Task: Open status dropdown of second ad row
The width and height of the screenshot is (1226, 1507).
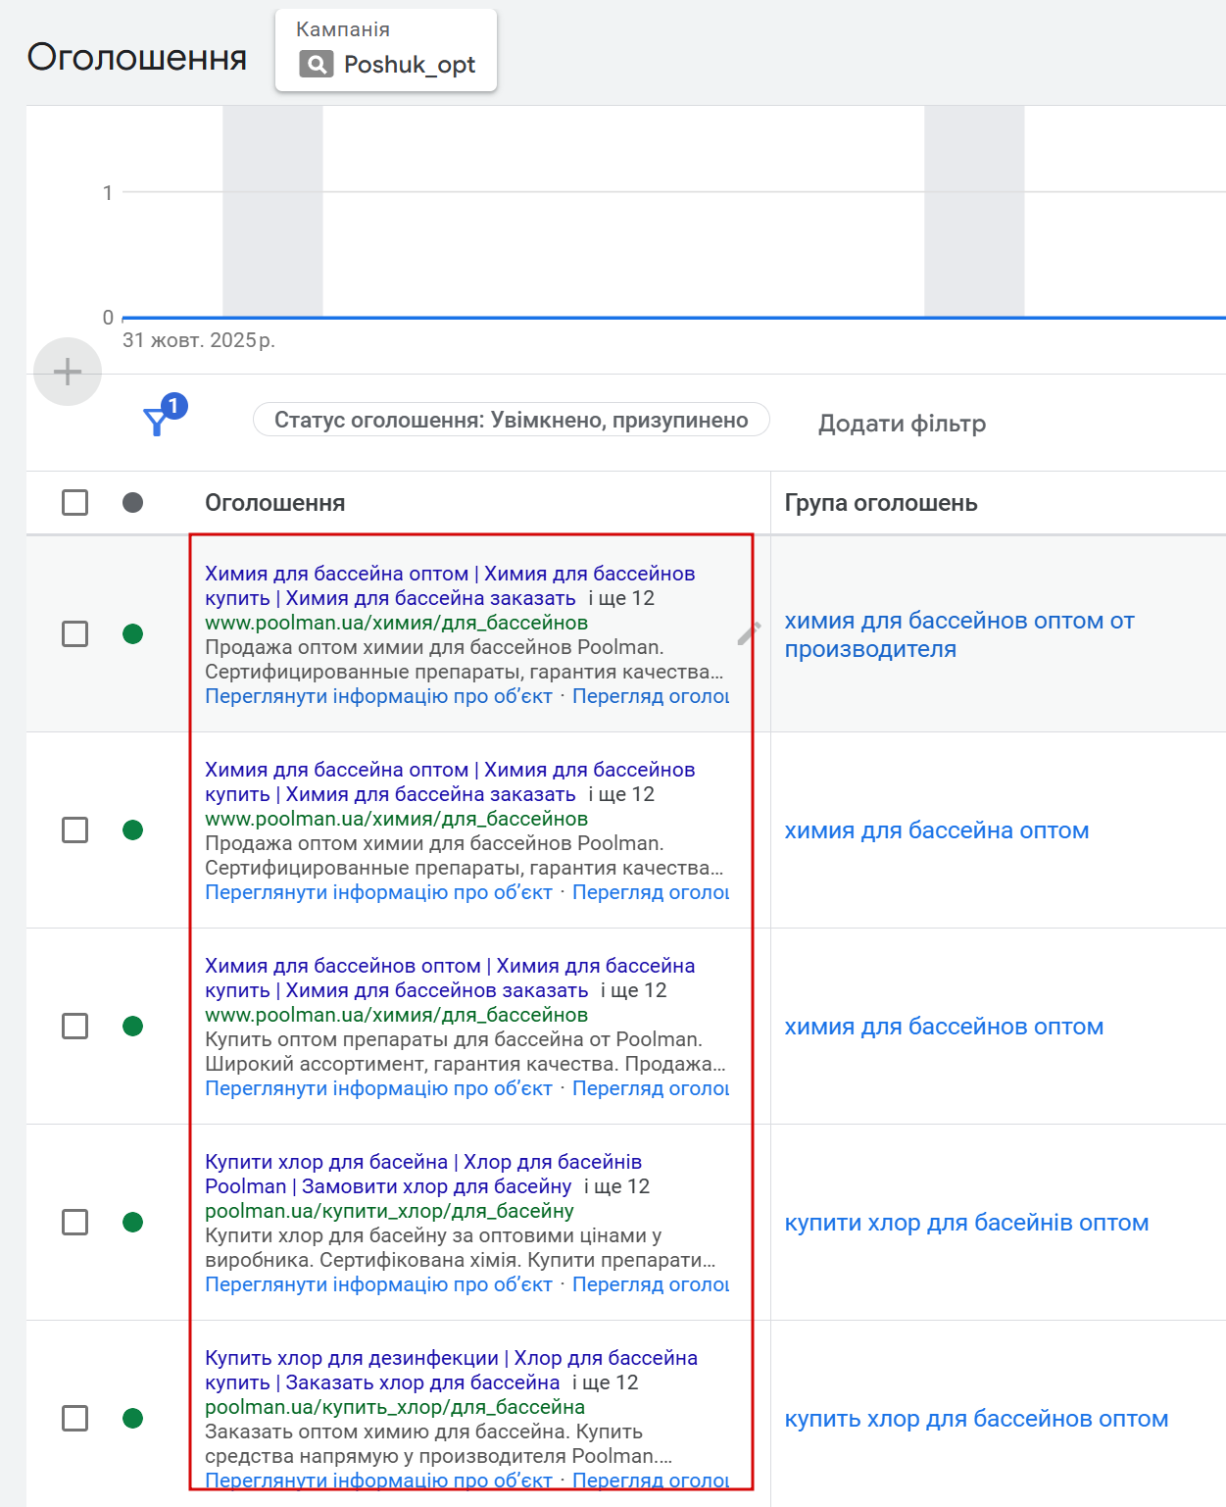Action: (133, 830)
